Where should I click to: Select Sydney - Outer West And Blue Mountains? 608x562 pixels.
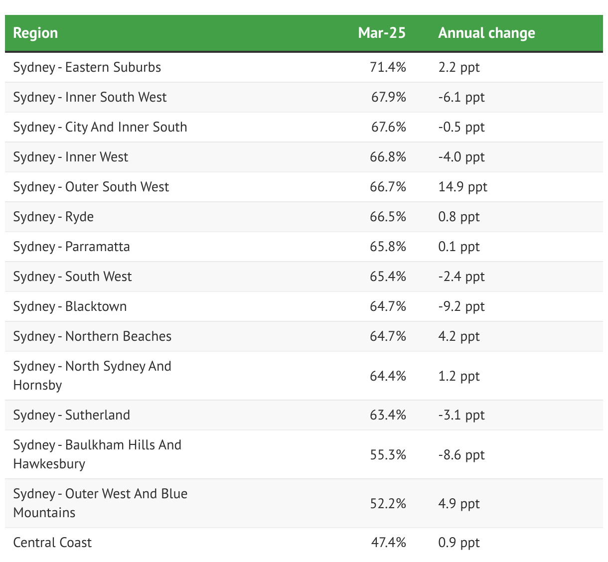pyautogui.click(x=100, y=503)
